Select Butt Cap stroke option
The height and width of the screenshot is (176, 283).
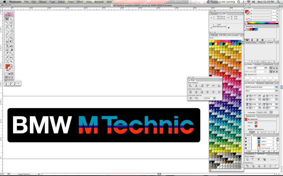[x=271, y=68]
